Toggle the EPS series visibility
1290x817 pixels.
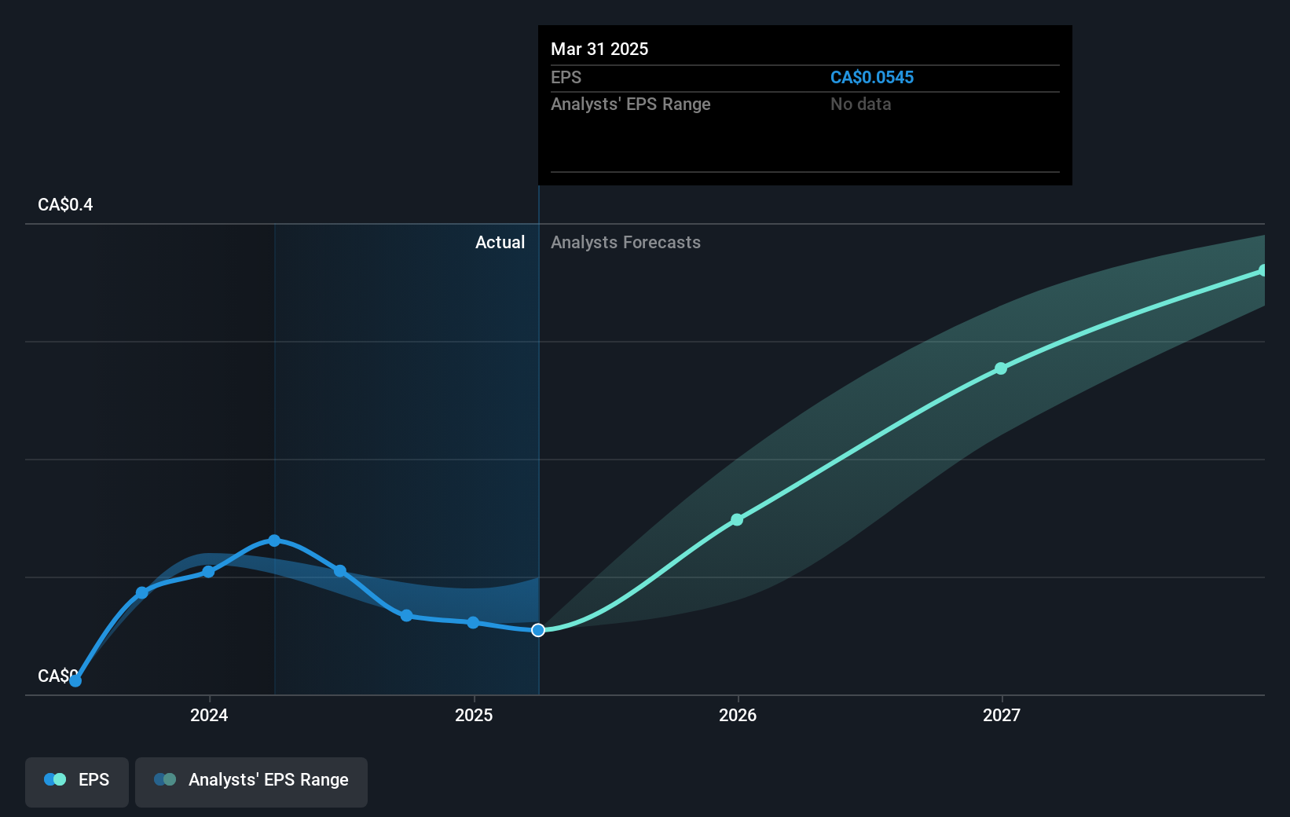point(76,782)
